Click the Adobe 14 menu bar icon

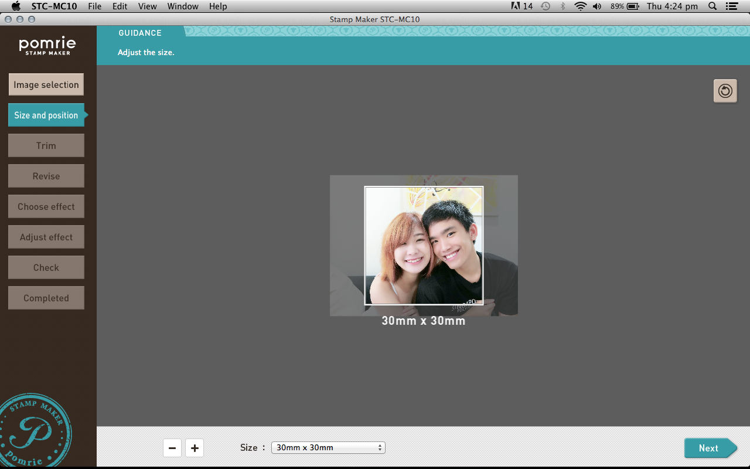click(522, 6)
